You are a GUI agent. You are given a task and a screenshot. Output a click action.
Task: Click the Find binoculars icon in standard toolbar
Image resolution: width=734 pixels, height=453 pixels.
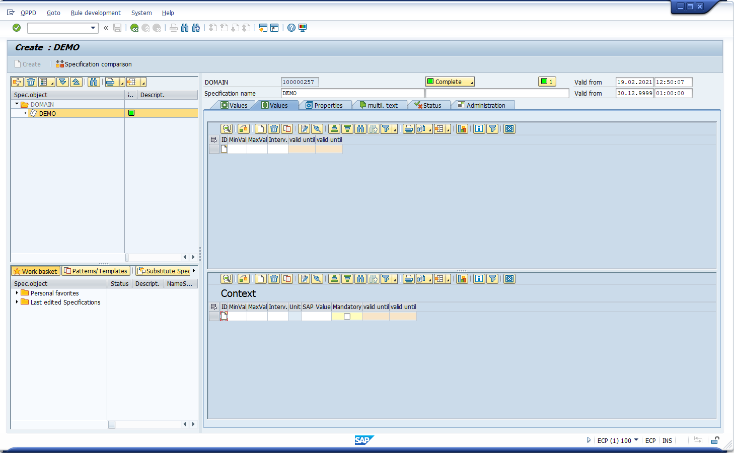pos(185,28)
